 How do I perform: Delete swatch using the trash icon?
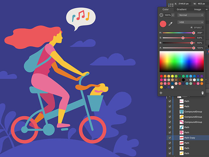[x=202, y=93]
